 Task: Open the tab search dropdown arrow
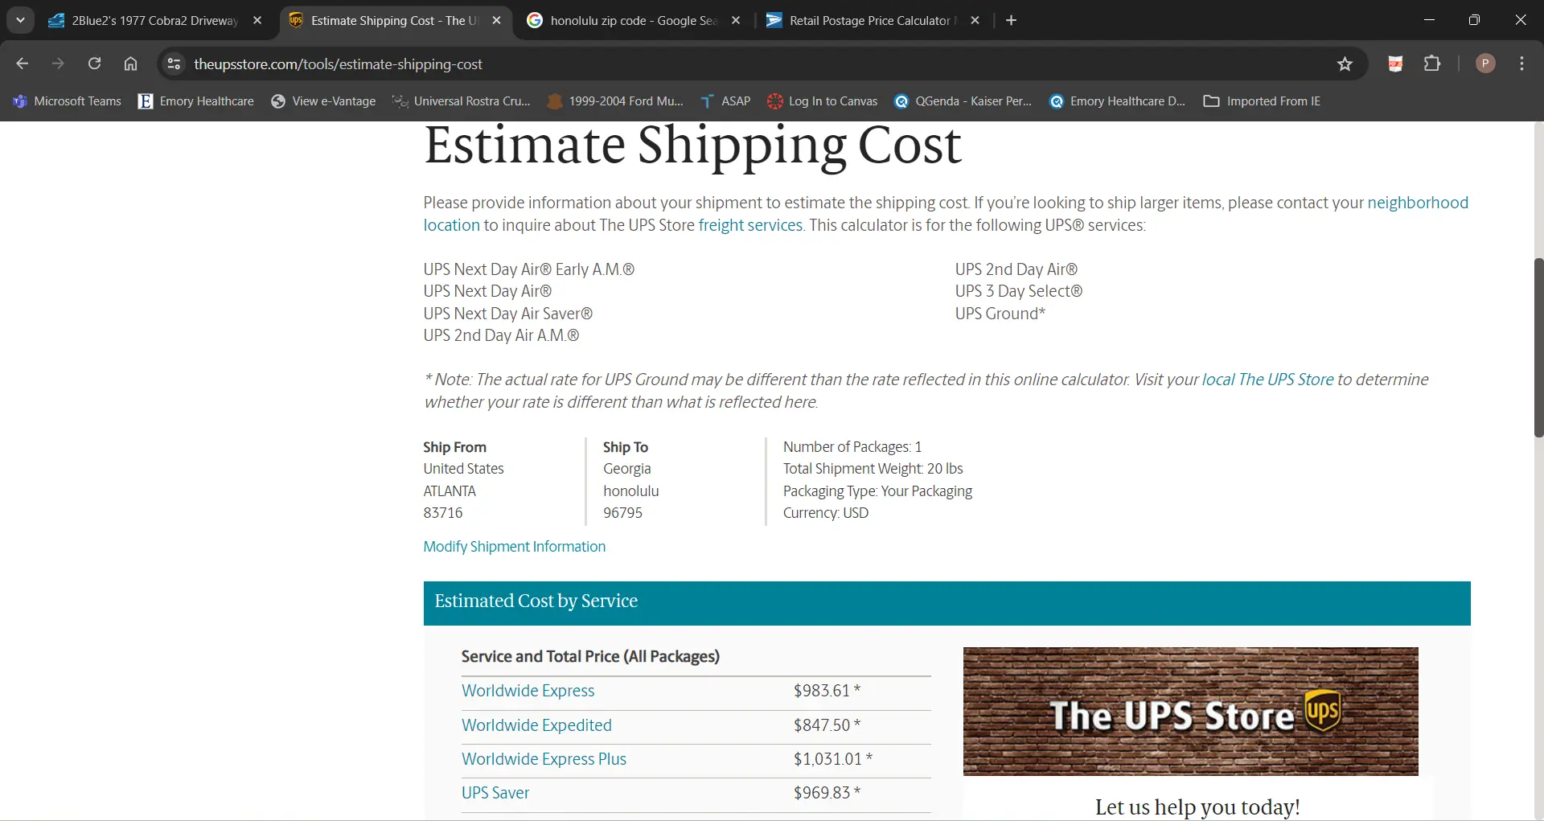20,20
